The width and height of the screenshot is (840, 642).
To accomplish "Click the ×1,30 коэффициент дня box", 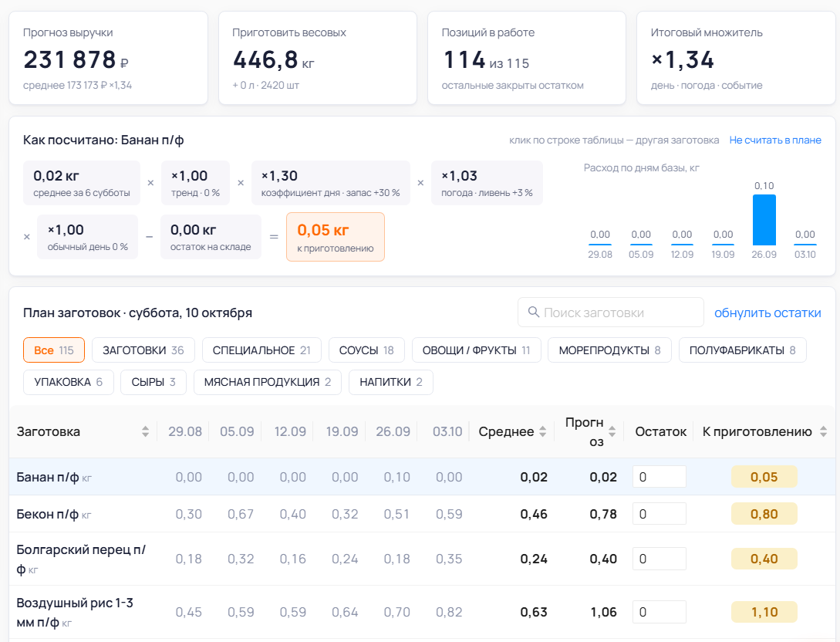I will pos(331,183).
